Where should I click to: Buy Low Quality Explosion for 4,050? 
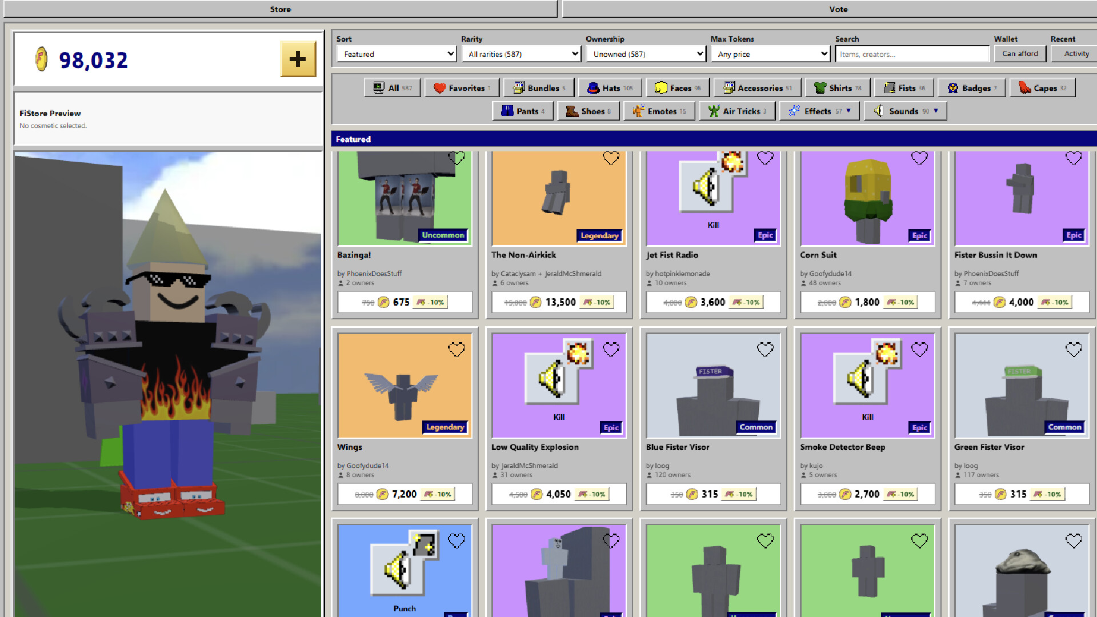pyautogui.click(x=559, y=494)
